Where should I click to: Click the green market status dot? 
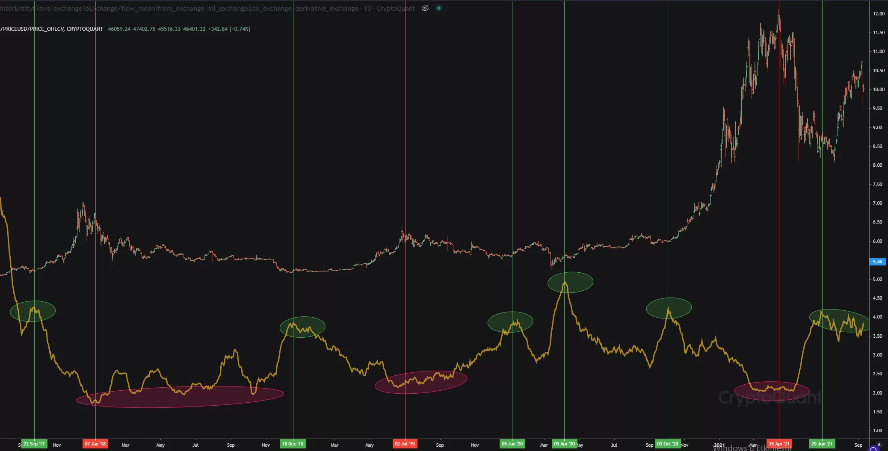(x=438, y=8)
